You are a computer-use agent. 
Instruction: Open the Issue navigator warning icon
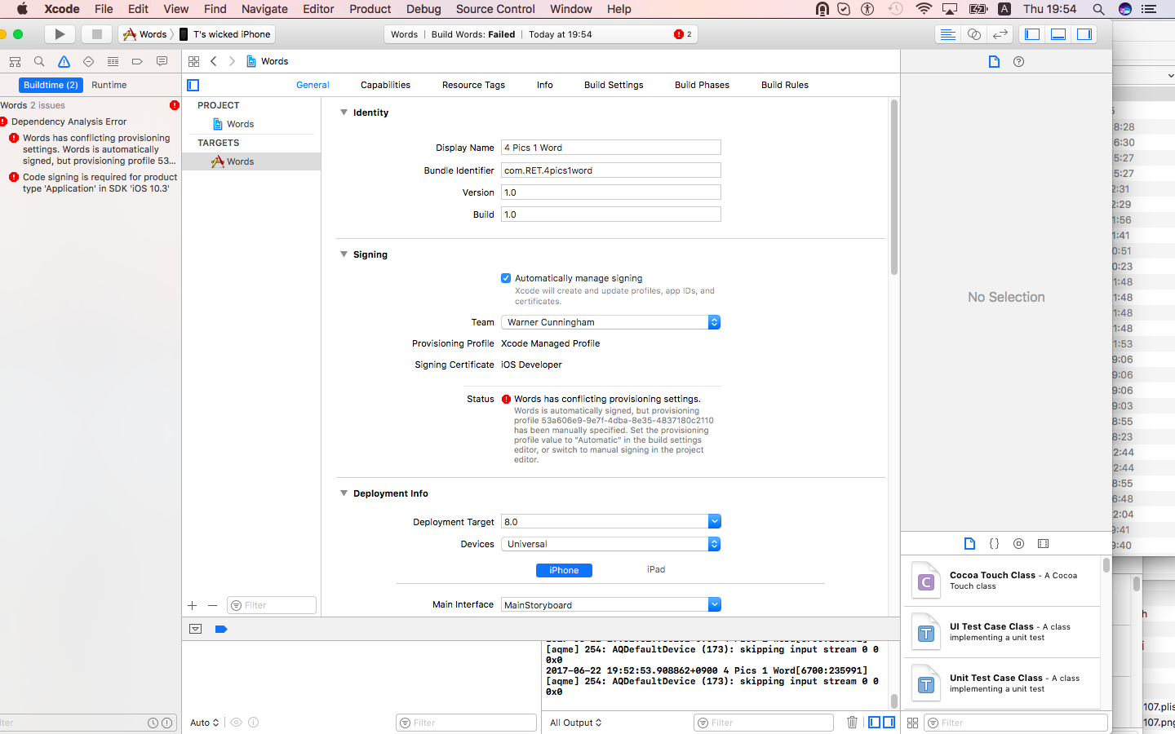click(x=64, y=62)
